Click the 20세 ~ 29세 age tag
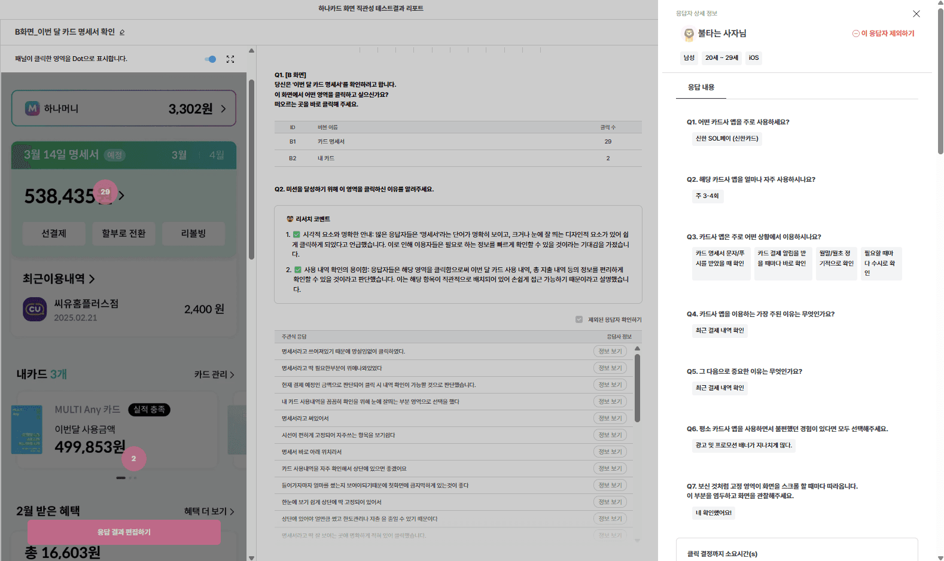This screenshot has height=561, width=944. pos(721,58)
